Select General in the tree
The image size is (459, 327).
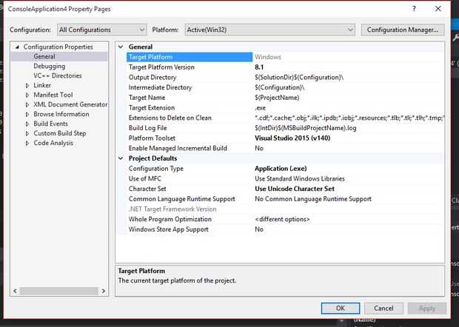(x=44, y=56)
